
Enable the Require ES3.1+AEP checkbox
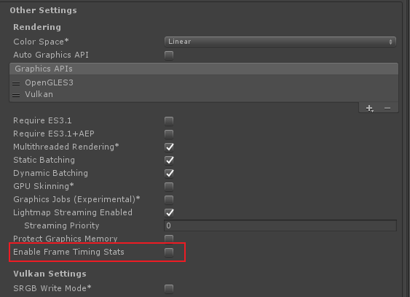[x=169, y=134]
